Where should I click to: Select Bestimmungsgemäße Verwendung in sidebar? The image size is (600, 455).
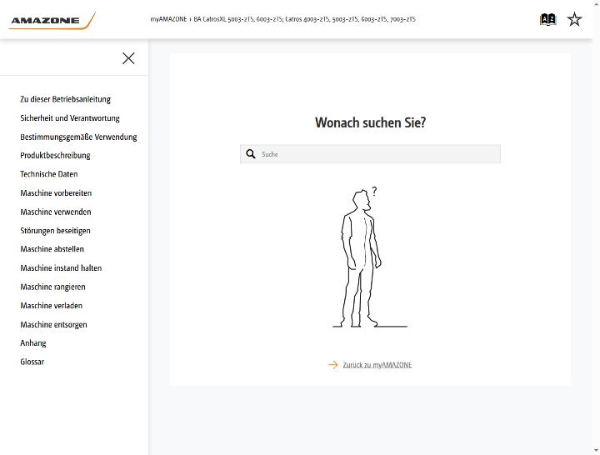pos(78,137)
